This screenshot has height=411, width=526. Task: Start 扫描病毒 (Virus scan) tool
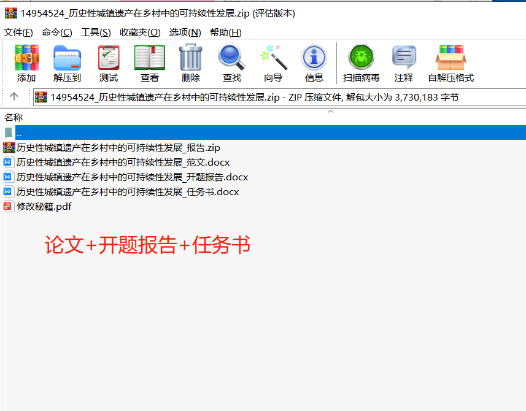pyautogui.click(x=362, y=58)
